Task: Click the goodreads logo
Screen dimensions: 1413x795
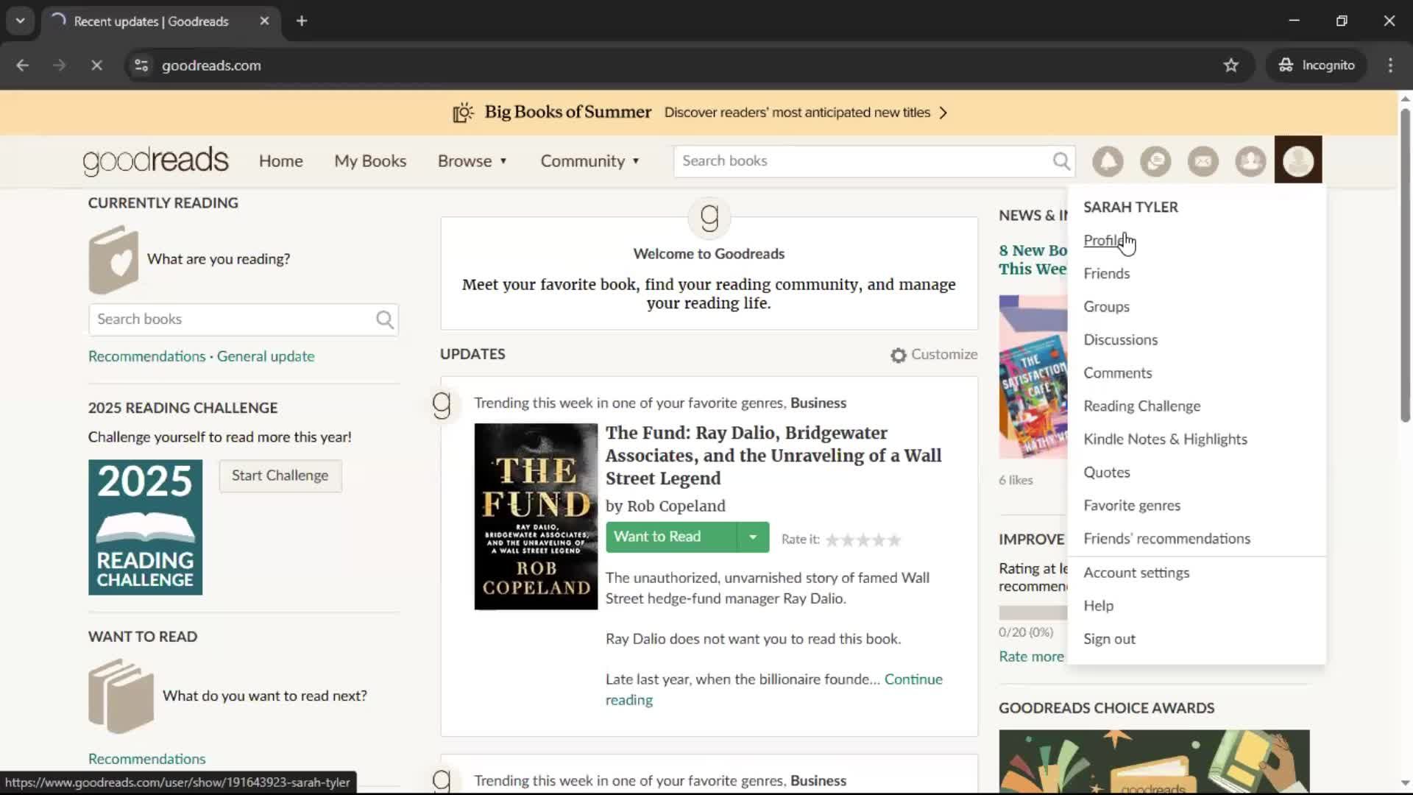Action: pos(155,161)
